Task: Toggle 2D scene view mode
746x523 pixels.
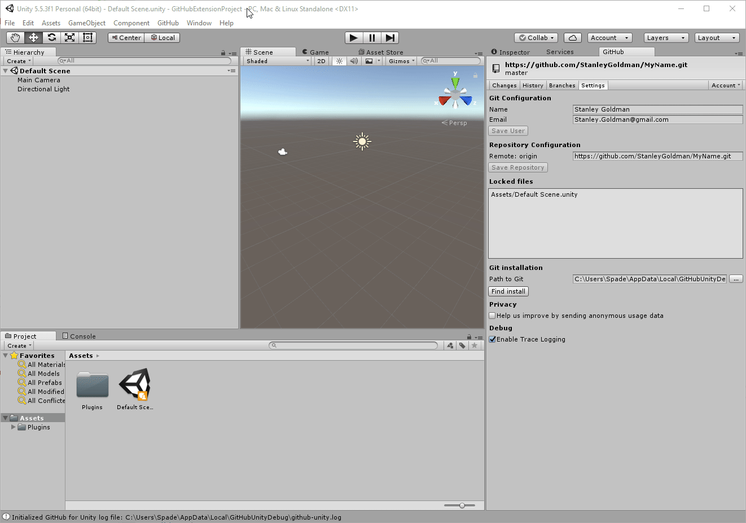Action: tap(321, 61)
